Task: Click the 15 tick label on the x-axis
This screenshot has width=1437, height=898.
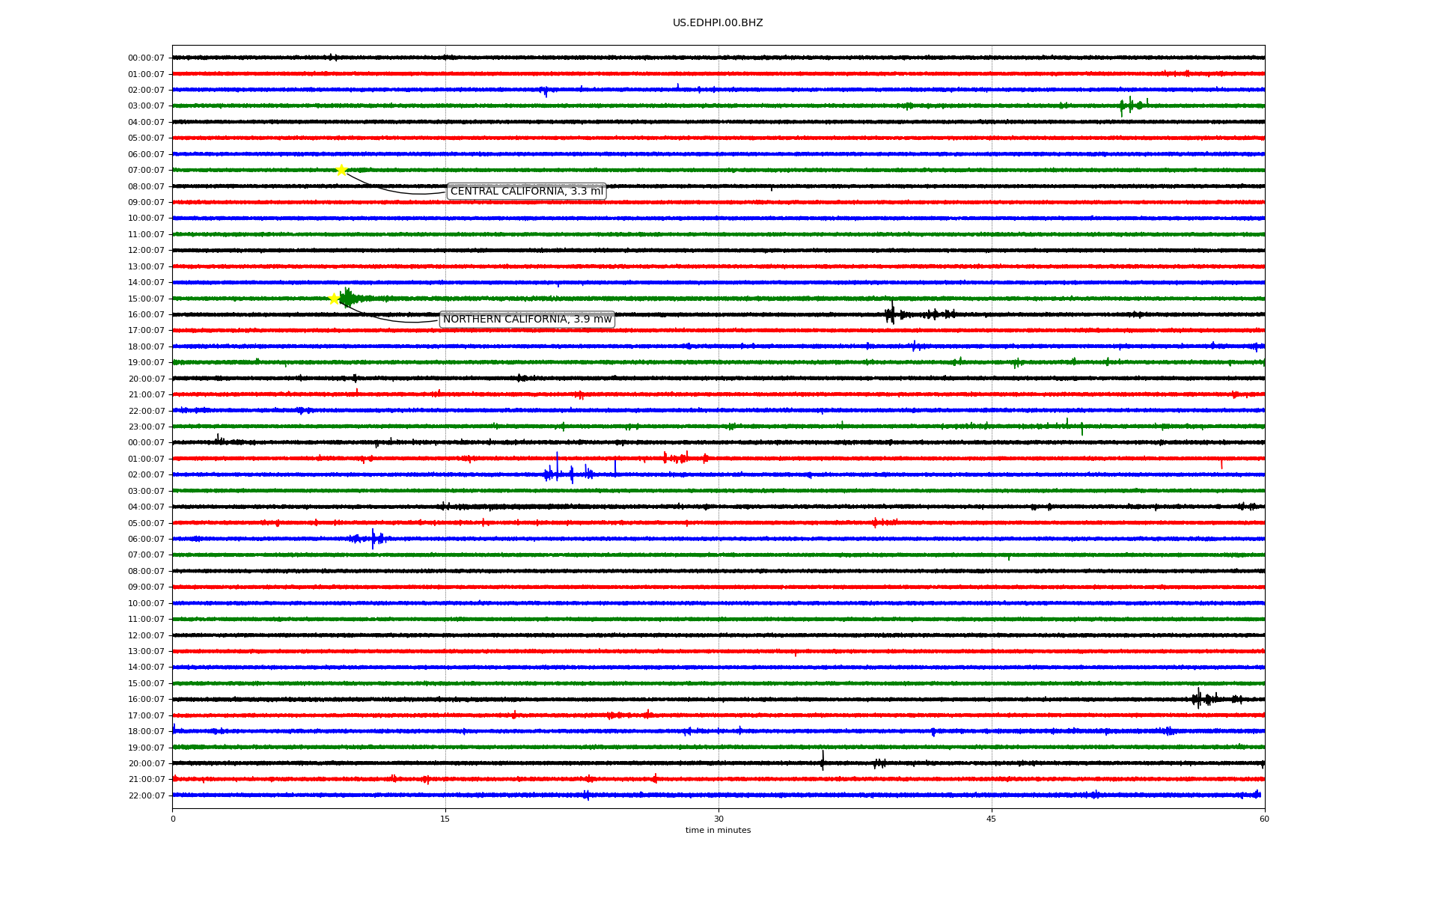Action: click(445, 819)
